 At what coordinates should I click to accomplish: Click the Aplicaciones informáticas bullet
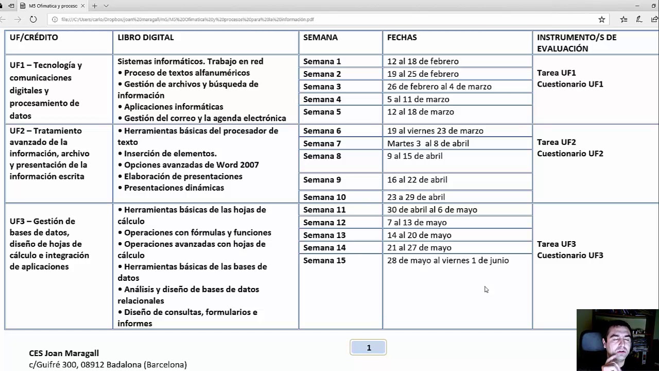coord(170,107)
